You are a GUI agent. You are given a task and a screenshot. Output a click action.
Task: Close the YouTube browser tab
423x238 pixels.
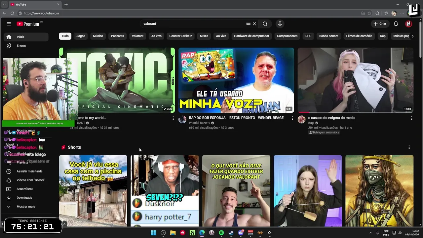coord(58,4)
